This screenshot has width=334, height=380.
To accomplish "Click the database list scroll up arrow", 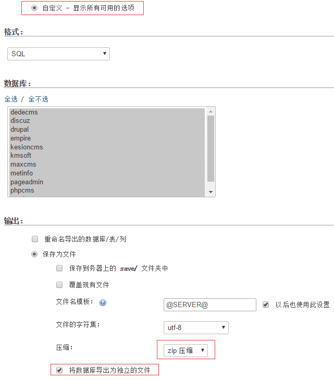I will [211, 111].
